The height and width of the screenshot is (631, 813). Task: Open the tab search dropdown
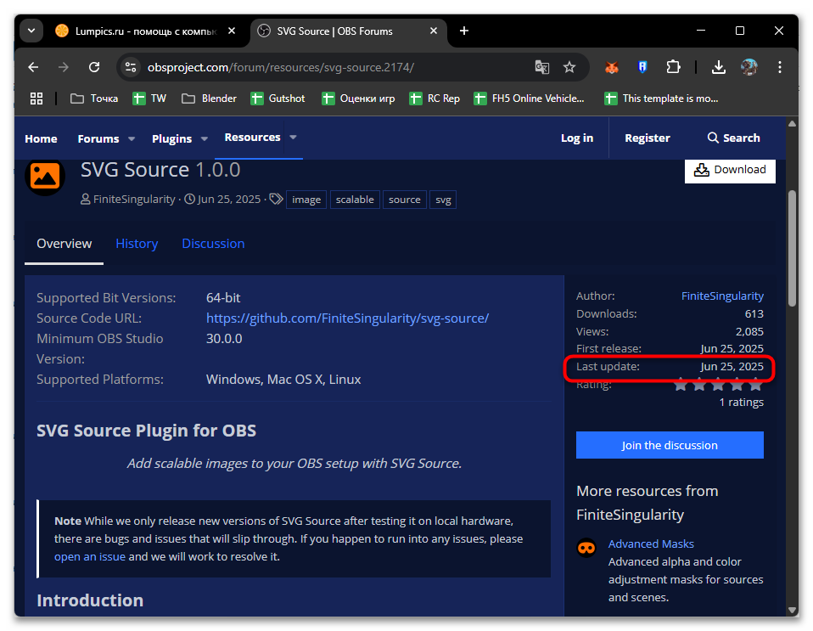click(31, 31)
